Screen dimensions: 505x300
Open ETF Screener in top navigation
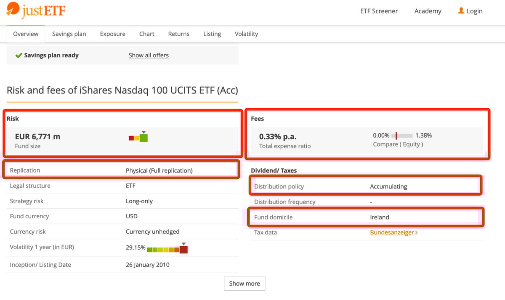(x=379, y=11)
